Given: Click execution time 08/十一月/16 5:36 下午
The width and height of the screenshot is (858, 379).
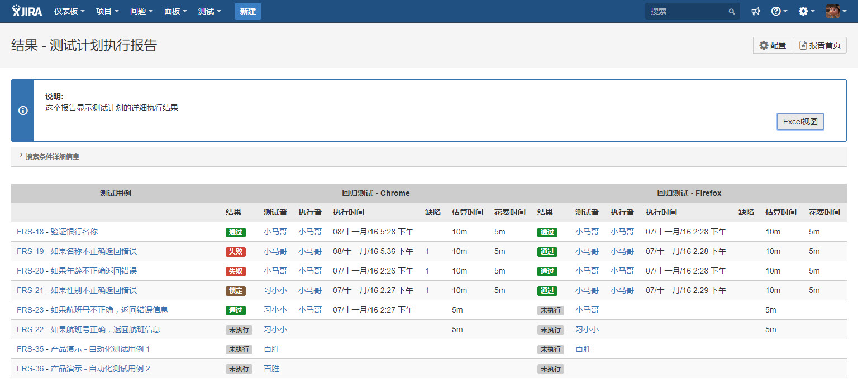Looking at the screenshot, I should 373,251.
